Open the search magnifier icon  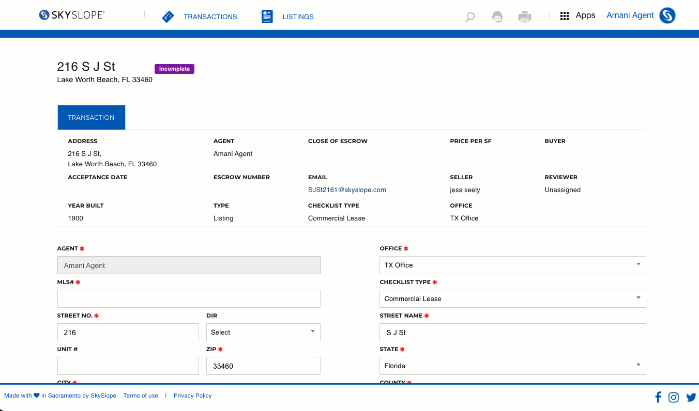(x=470, y=17)
